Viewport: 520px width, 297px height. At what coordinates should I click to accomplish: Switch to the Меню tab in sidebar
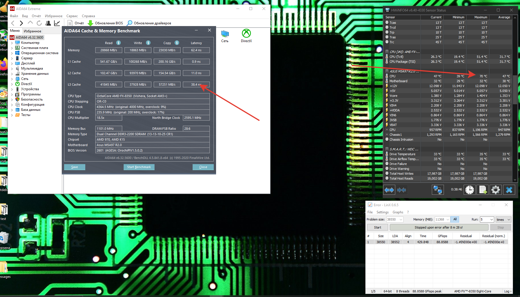15,31
